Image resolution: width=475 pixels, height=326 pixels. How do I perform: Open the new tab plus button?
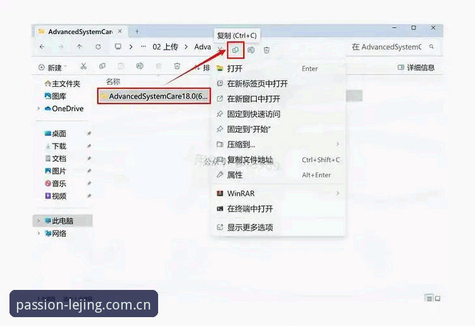pos(137,32)
